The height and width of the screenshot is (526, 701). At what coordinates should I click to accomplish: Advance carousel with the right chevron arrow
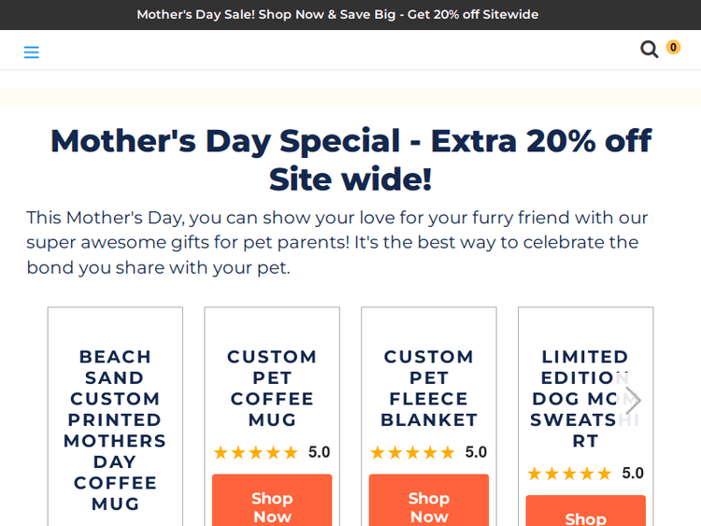point(633,401)
